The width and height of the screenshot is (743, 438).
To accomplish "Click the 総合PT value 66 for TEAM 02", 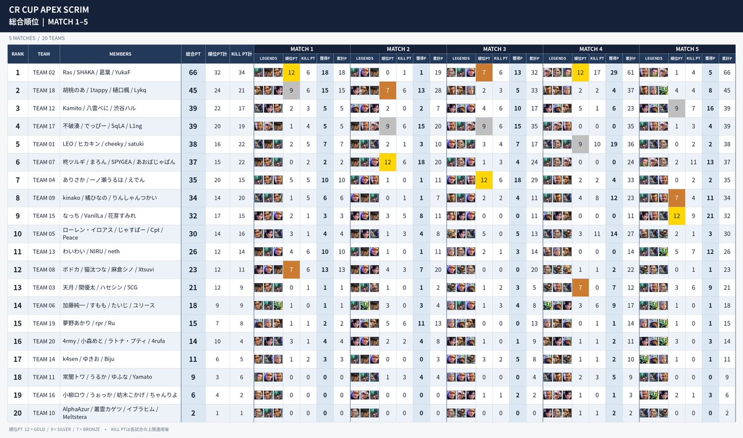I will [x=193, y=72].
